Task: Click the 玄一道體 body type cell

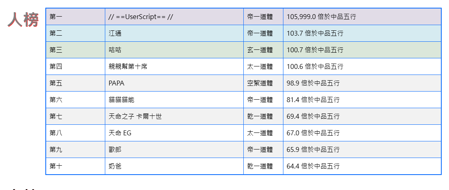Action: pos(260,50)
